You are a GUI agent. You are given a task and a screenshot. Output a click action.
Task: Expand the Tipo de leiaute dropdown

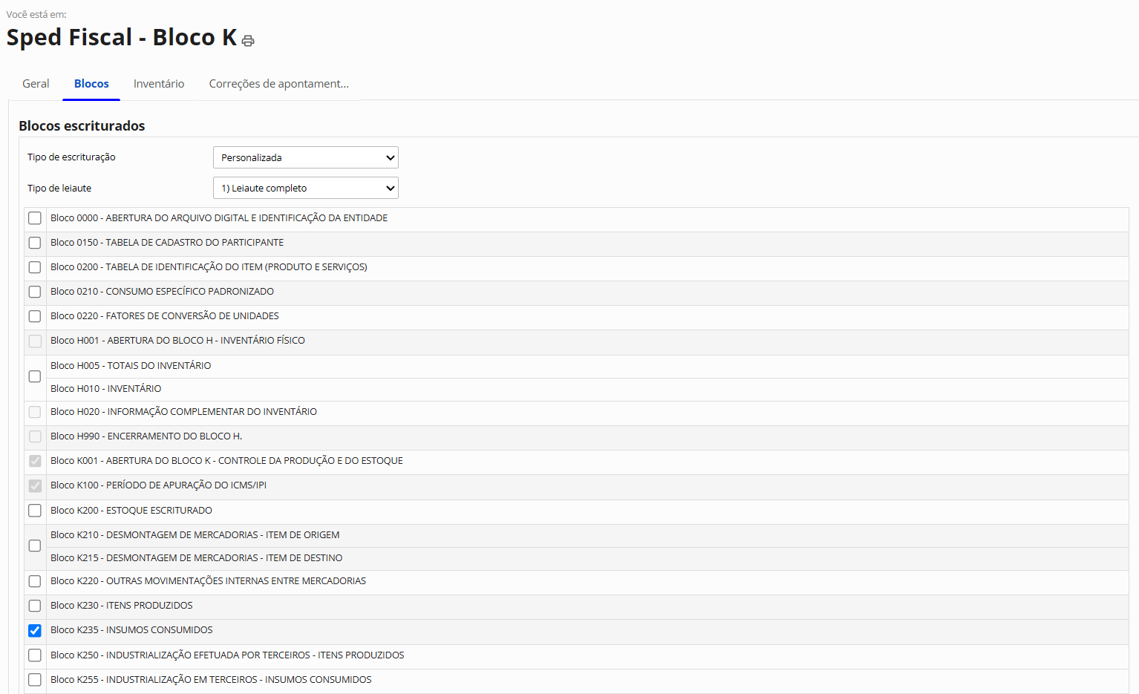305,188
